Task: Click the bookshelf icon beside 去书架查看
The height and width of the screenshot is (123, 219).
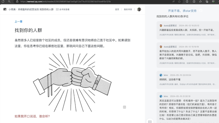Action: click(x=57, y=10)
